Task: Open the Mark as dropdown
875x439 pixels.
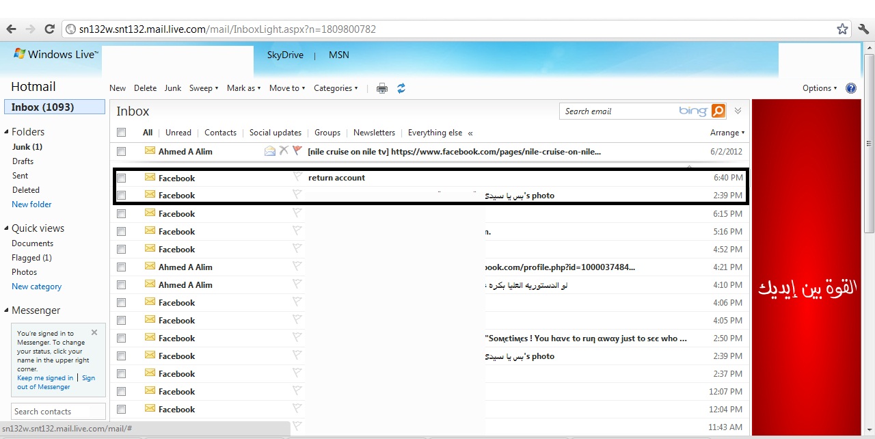Action: (243, 88)
